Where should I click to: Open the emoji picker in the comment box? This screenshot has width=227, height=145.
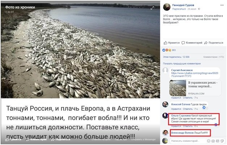click(209, 141)
